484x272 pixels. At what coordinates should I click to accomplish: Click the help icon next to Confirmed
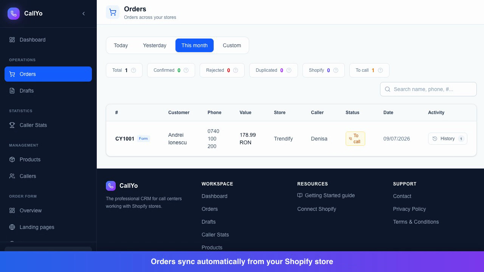[x=186, y=70]
